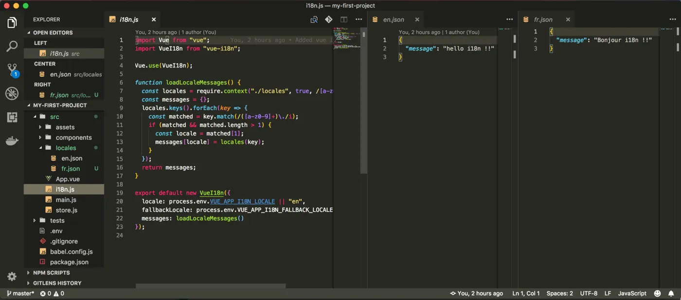Expand the components folder
This screenshot has height=300, width=681.
(73, 137)
